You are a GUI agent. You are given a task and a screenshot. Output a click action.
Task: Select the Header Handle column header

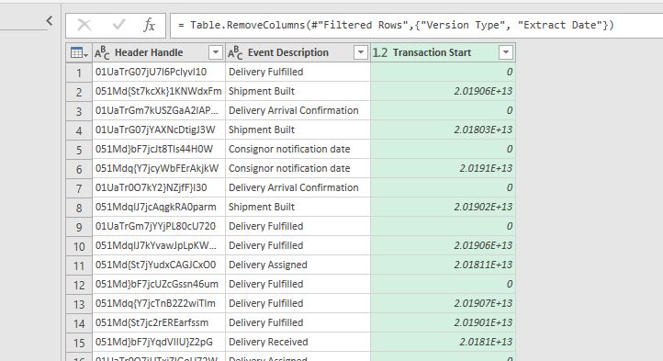[159, 52]
